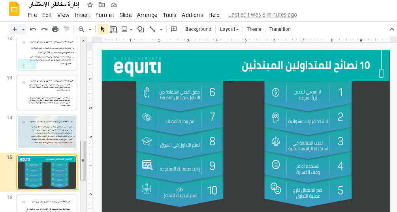
Task: Undo the last action
Action: (x=33, y=29)
